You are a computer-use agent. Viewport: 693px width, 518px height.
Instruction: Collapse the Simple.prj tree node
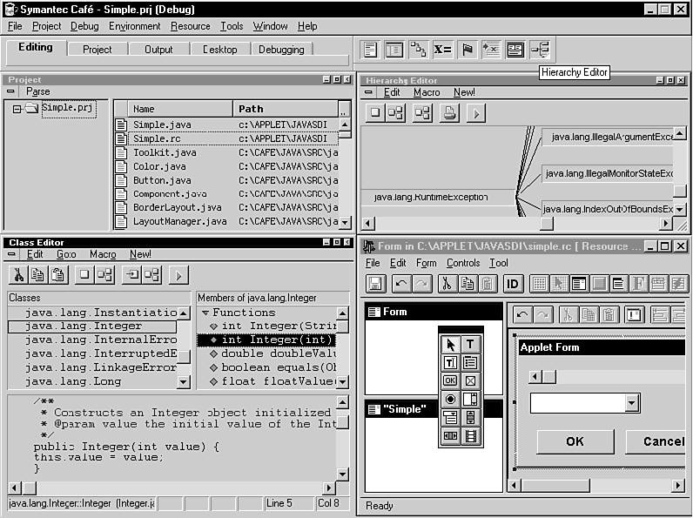click(x=16, y=109)
